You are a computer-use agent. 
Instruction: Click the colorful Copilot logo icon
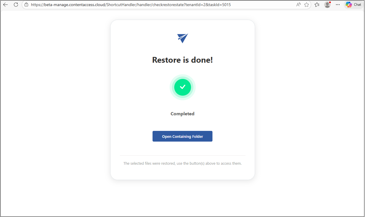[349, 5]
